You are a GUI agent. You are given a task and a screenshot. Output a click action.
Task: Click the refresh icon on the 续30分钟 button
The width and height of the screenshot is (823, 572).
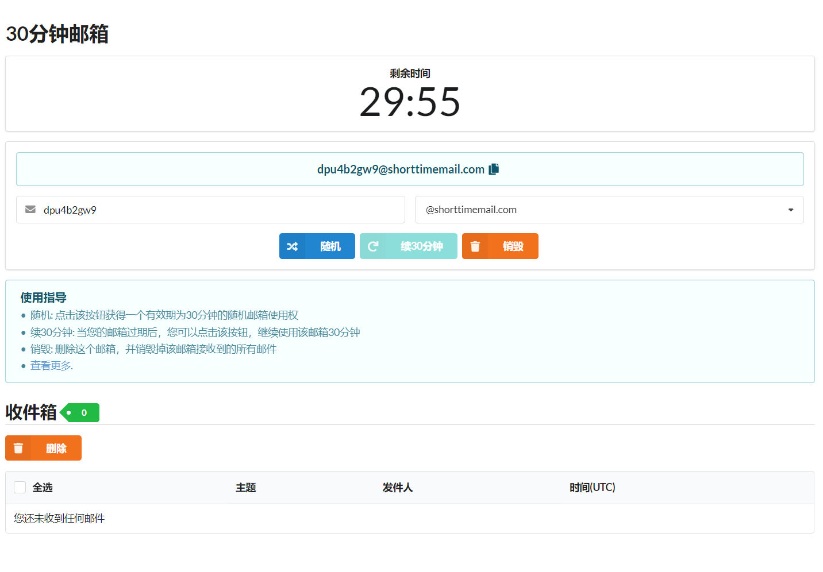373,246
